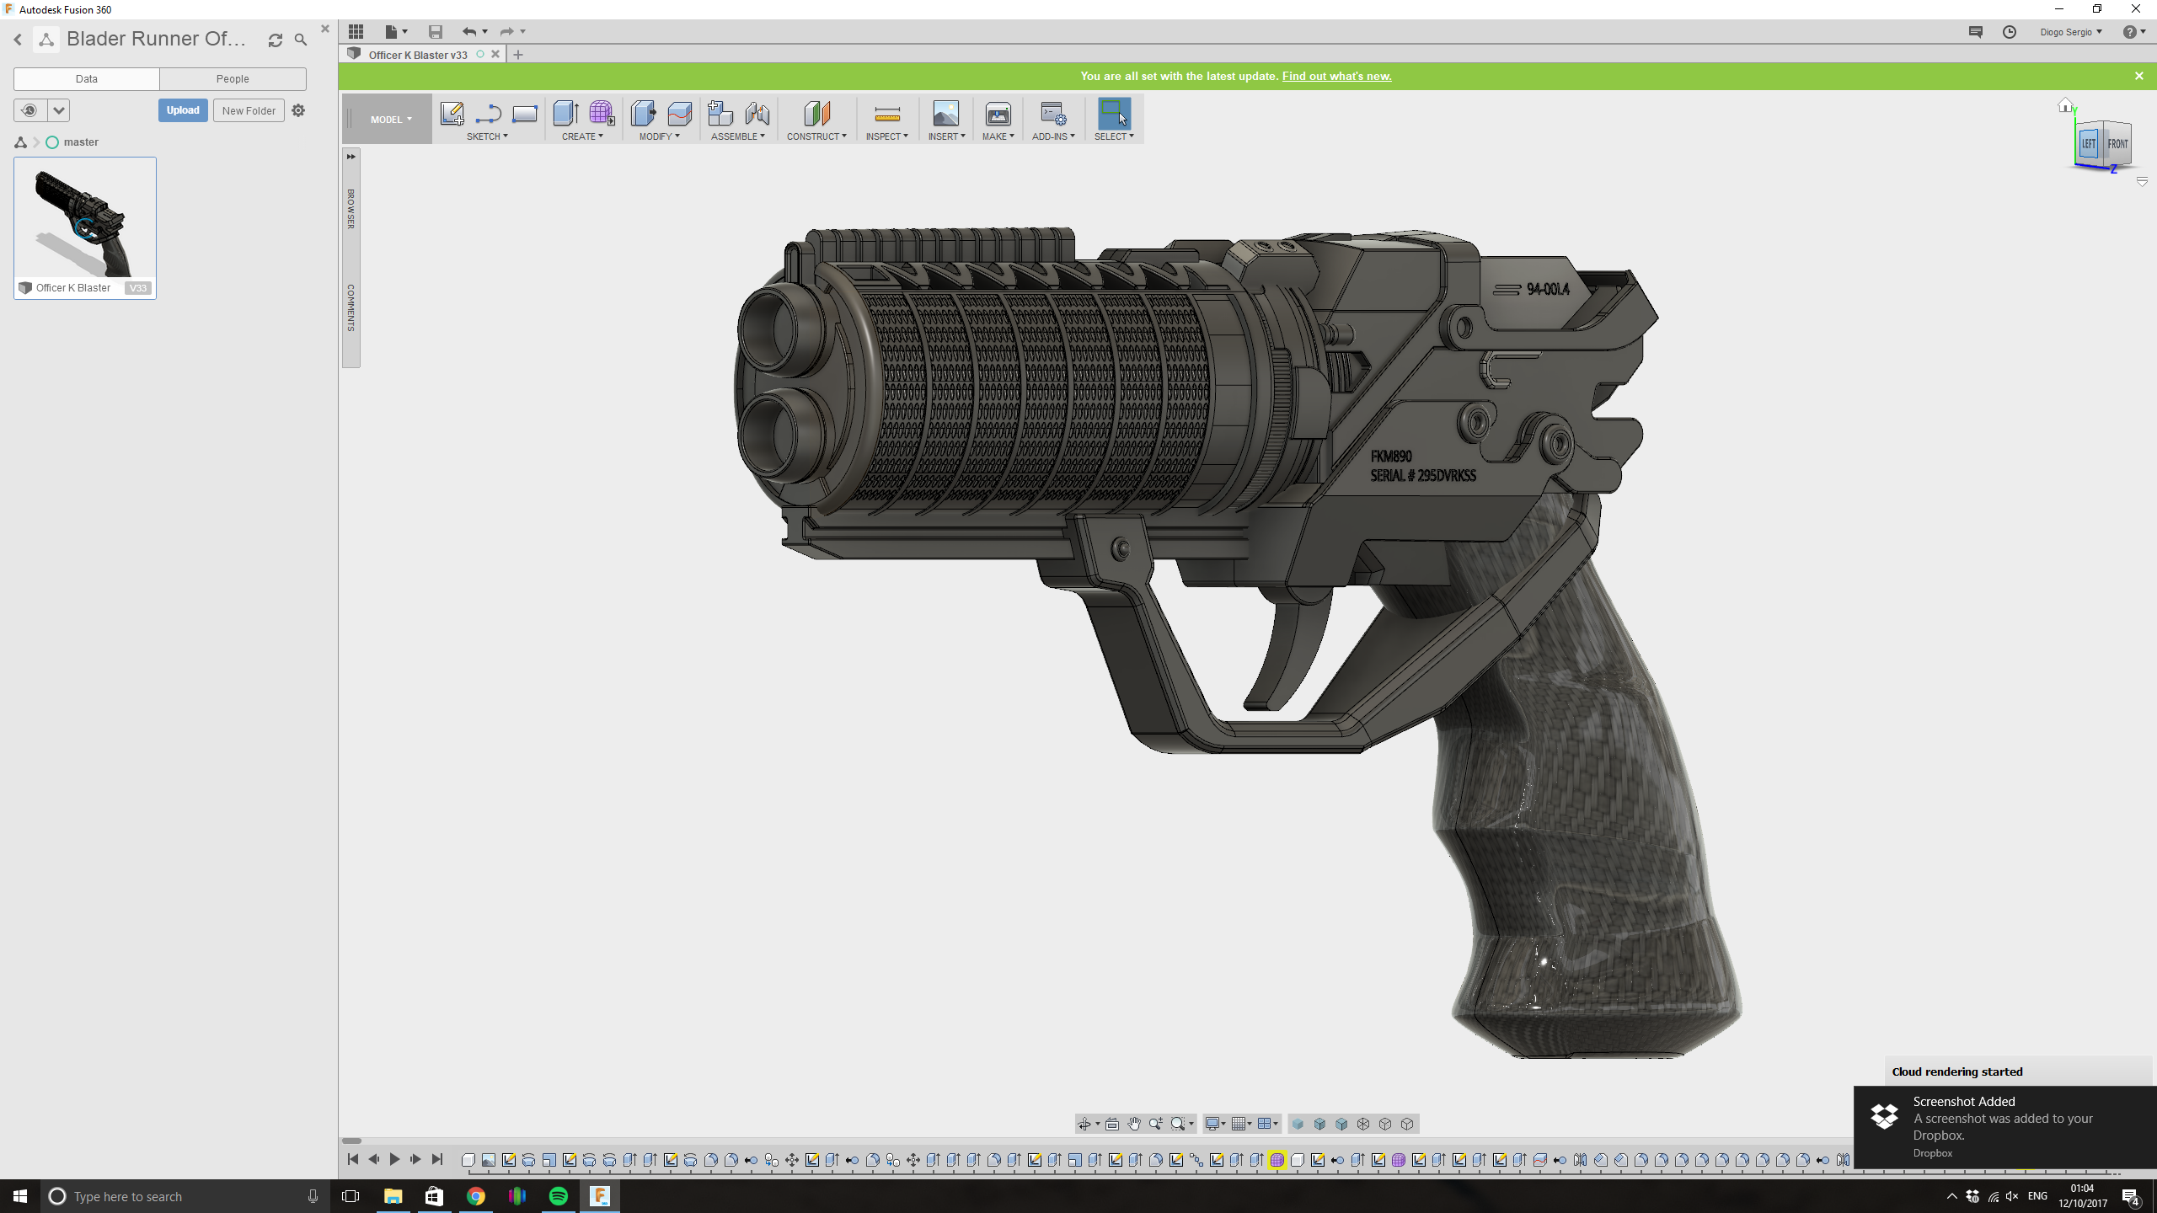The image size is (2157, 1213).
Task: Pick the Line sketch tool
Action: click(x=488, y=113)
